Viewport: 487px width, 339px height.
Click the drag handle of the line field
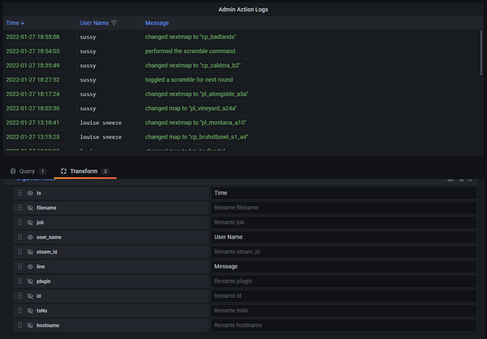(x=20, y=267)
